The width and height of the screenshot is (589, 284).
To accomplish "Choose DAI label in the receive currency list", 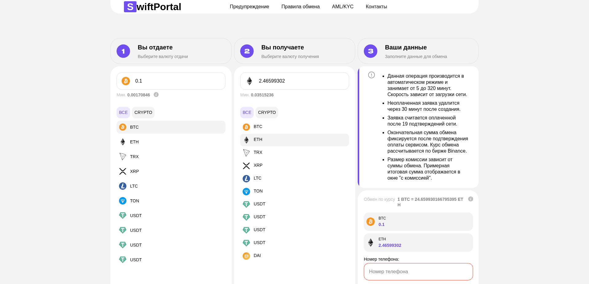I will pyautogui.click(x=257, y=255).
